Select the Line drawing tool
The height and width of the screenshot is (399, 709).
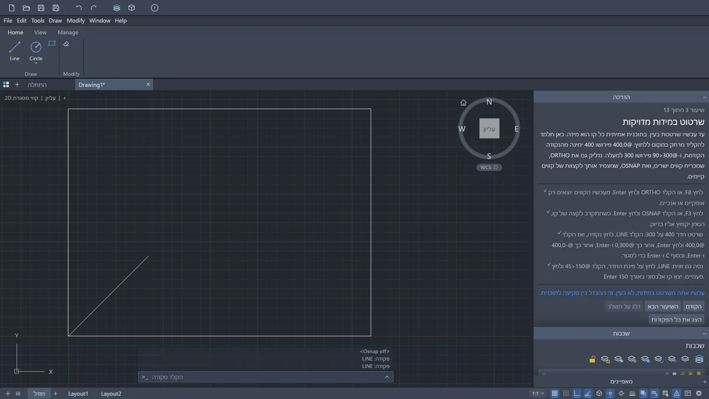[15, 51]
